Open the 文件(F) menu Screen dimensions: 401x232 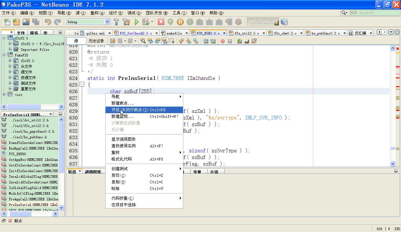coord(9,13)
